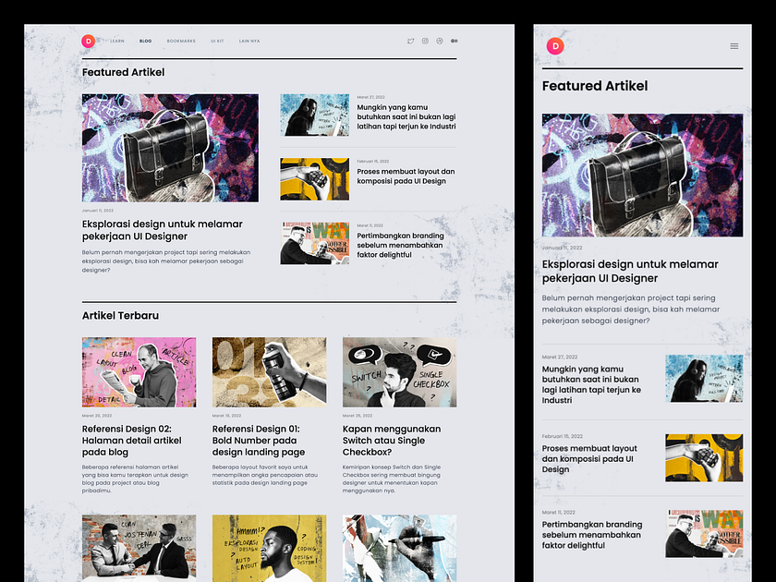Open the Medium icon in the header
Screen dimensions: 776x582
tap(454, 41)
